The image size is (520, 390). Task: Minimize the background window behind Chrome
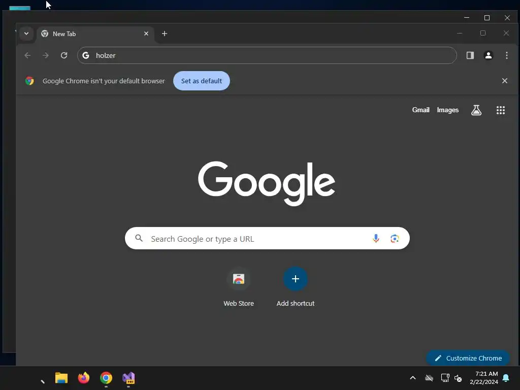click(x=467, y=18)
